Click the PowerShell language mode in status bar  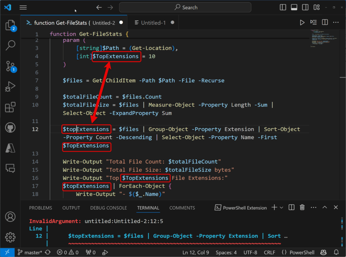(x=298, y=252)
